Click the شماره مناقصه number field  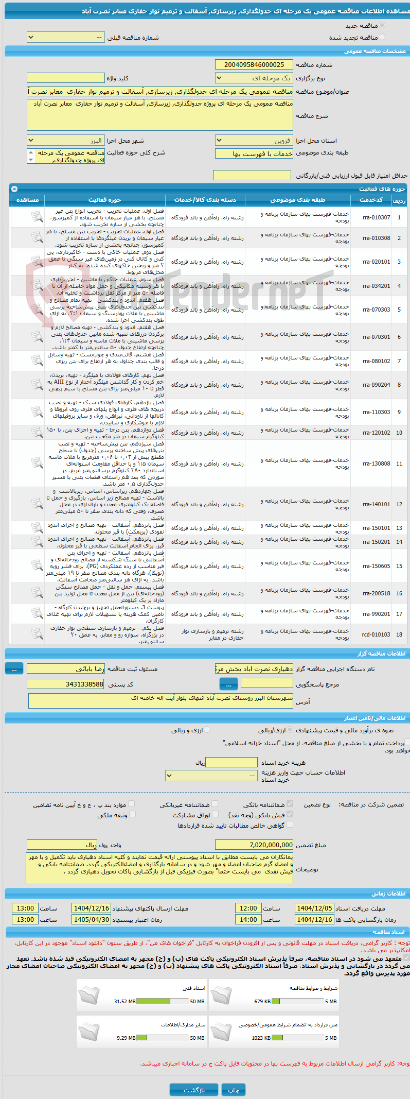[254, 64]
